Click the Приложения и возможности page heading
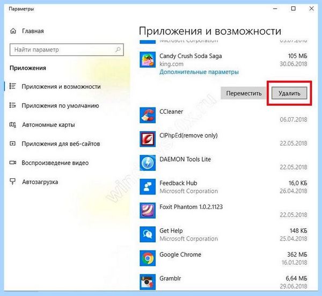This screenshot has height=296, width=322. pos(210,31)
